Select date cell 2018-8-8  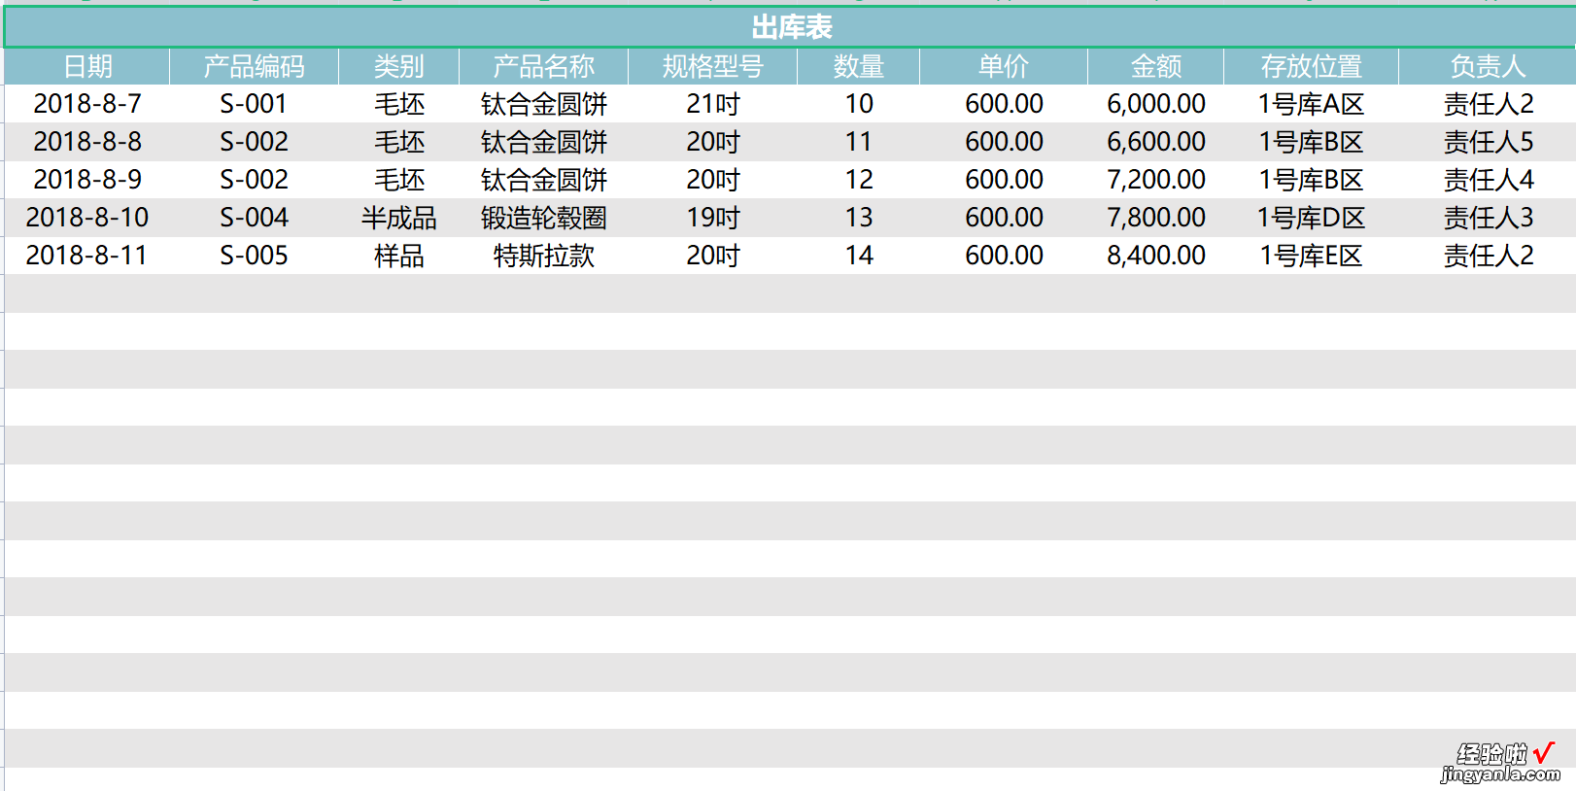[87, 142]
